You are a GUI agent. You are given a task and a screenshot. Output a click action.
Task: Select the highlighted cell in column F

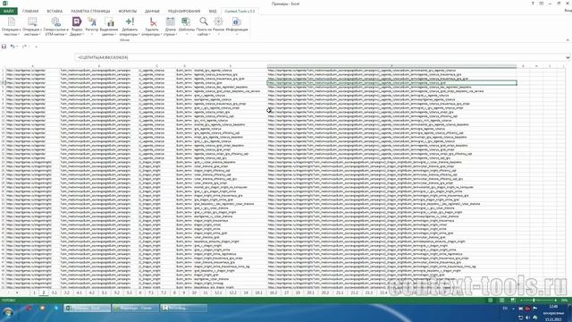[391, 83]
